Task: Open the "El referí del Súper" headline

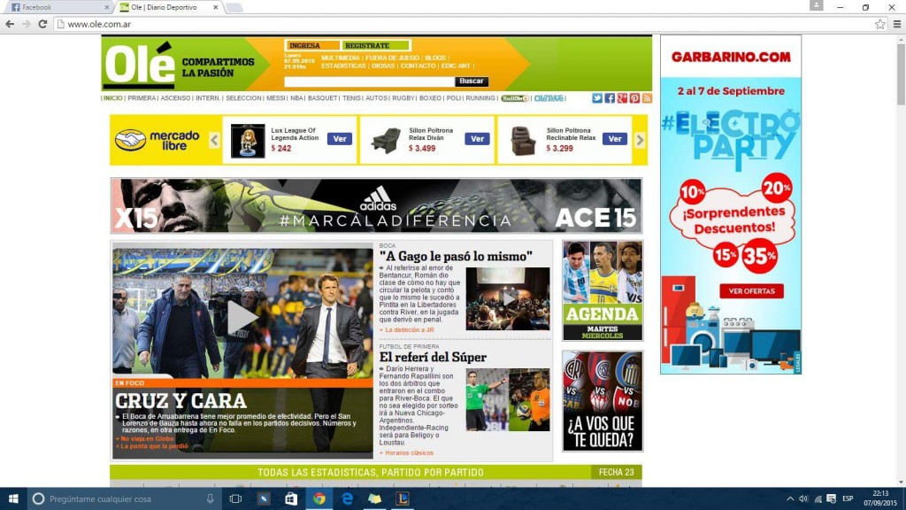Action: pos(433,357)
